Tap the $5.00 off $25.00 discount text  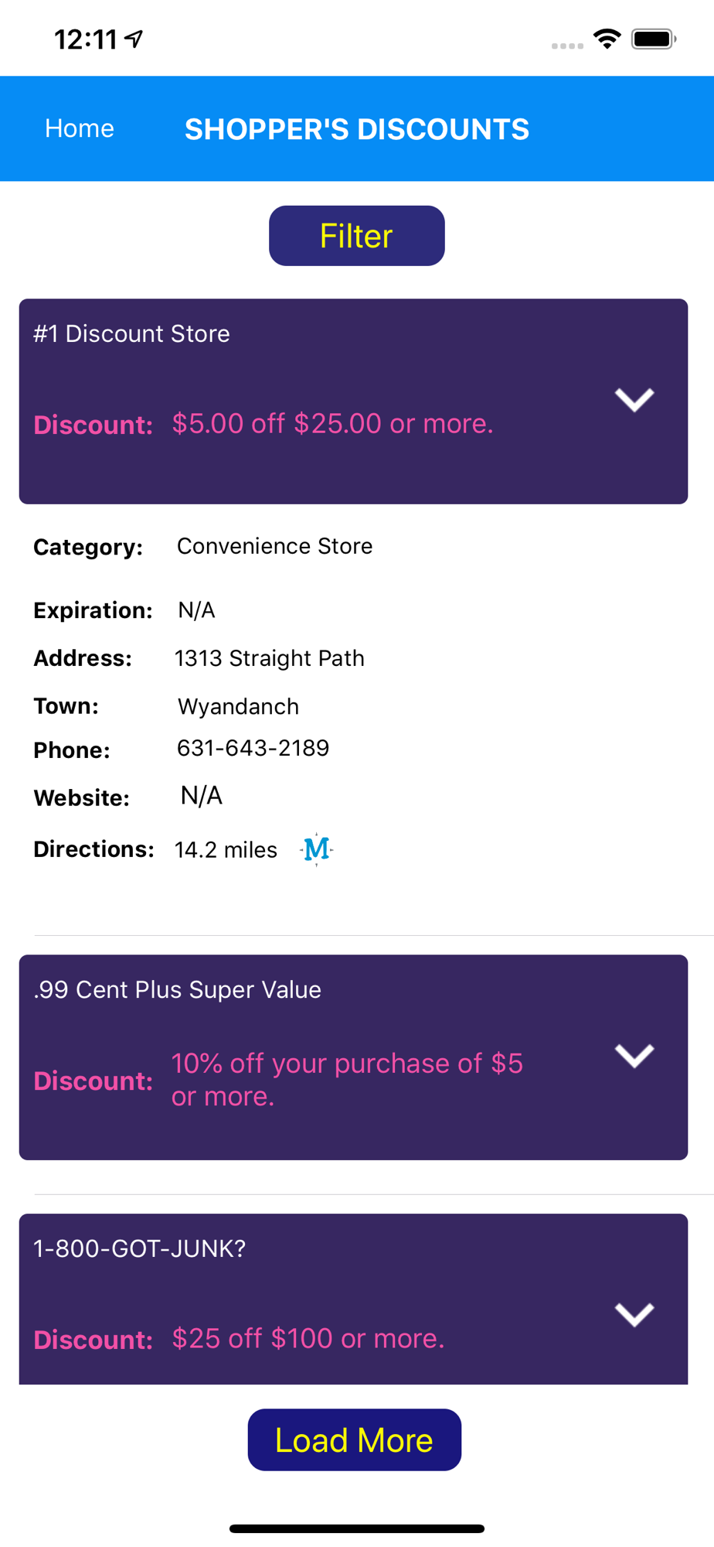point(332,423)
